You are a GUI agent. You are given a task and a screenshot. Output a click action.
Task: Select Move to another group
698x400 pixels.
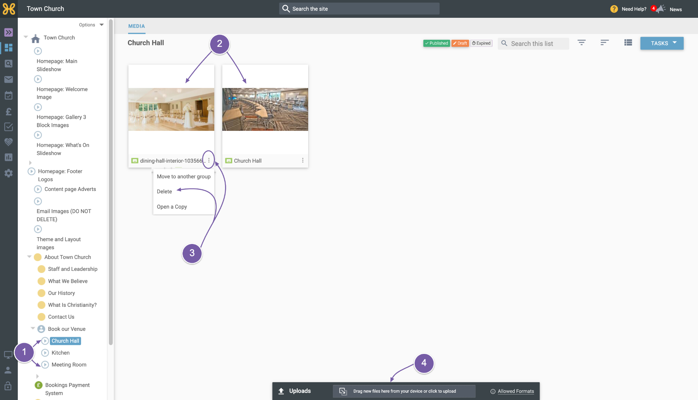coord(184,177)
